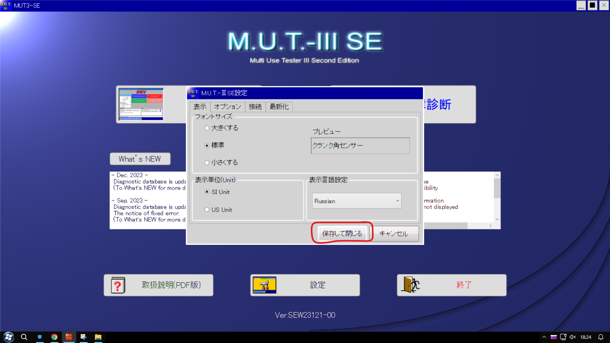Select the 大きくする font size radio button
Image resolution: width=610 pixels, height=343 pixels.
coord(207,128)
